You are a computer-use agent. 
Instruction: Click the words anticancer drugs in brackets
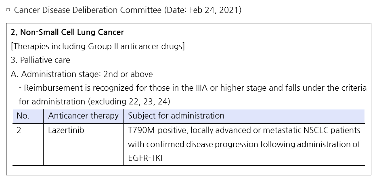tap(153, 46)
